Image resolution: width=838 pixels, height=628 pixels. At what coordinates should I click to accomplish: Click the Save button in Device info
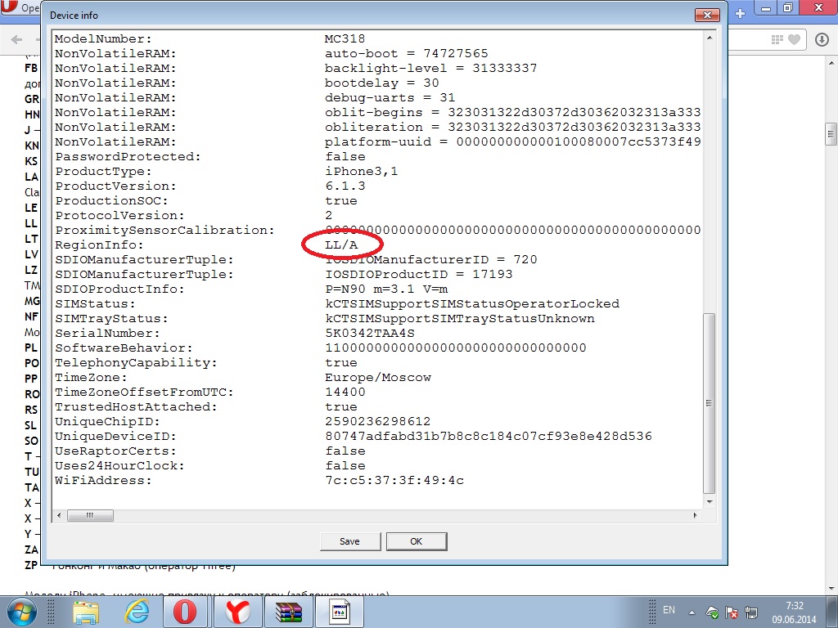[x=350, y=541]
